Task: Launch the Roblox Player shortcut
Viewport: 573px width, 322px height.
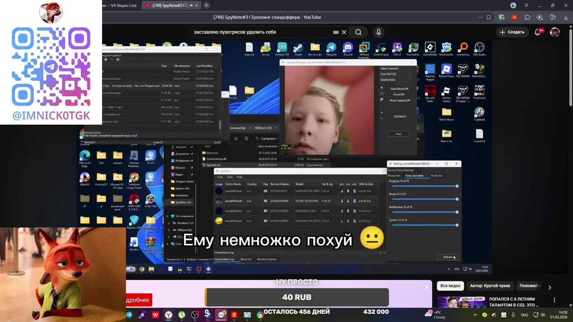Action: [446, 71]
